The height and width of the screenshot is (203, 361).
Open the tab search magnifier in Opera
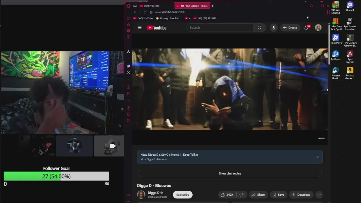[x=311, y=6]
